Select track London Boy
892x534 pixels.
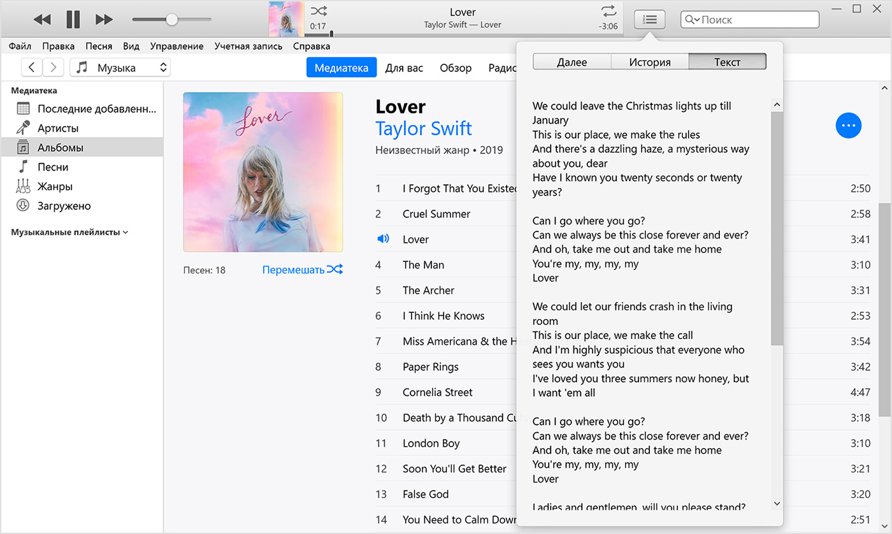click(431, 443)
